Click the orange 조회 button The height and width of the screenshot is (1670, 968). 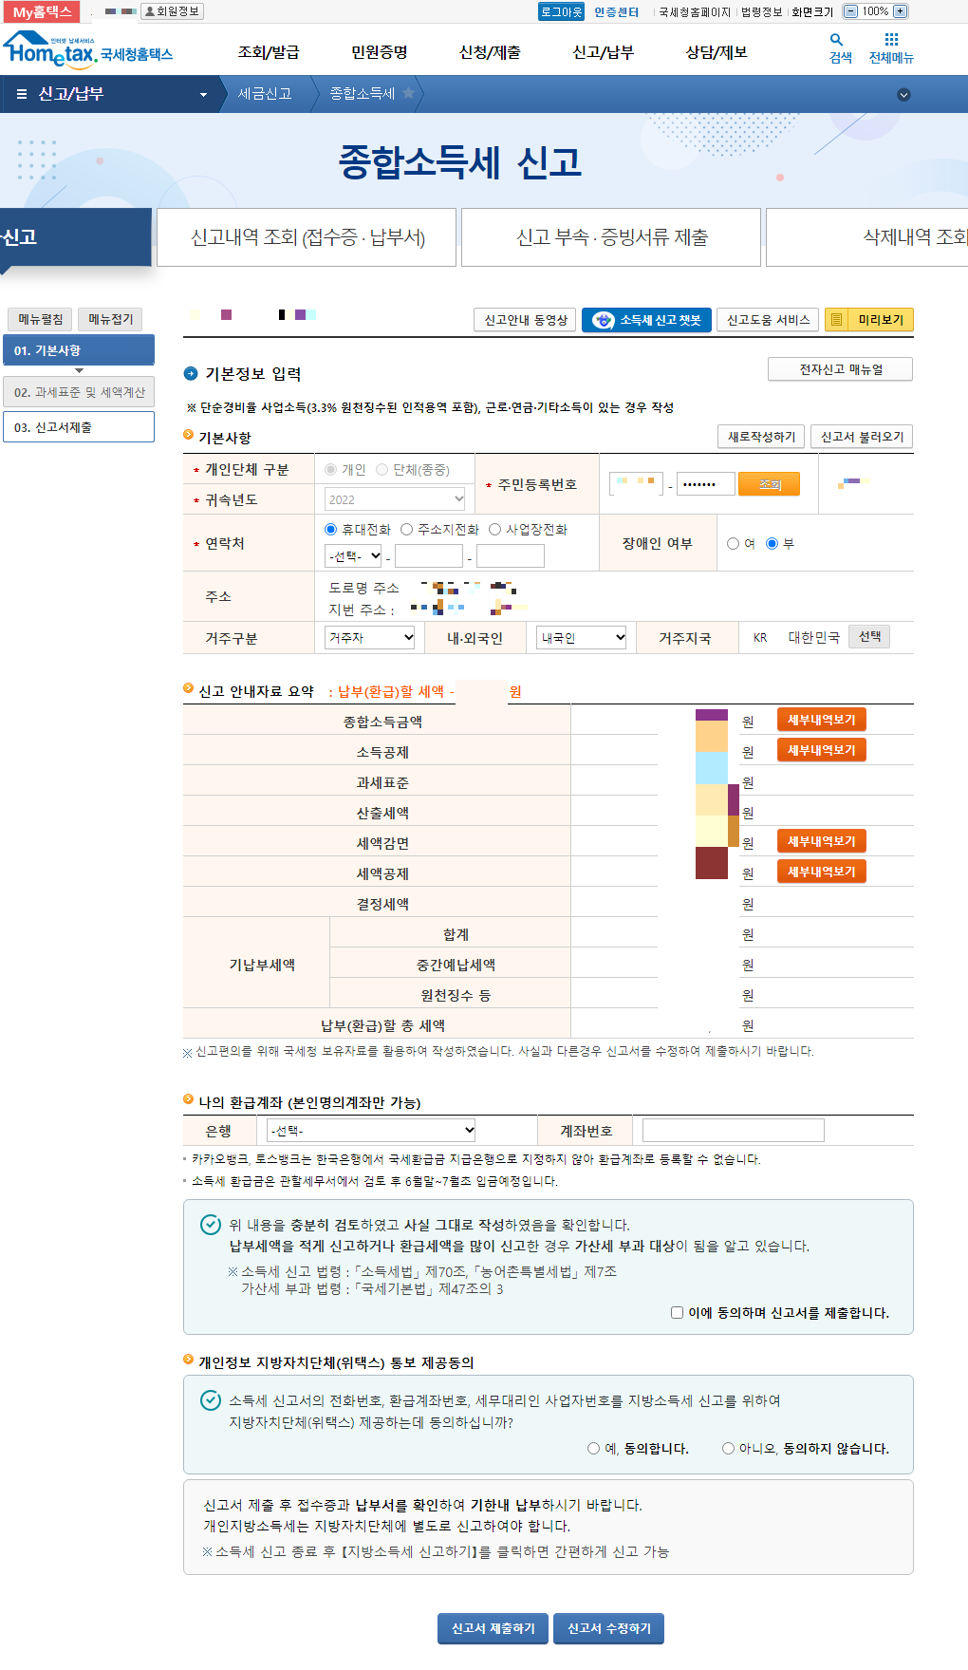point(770,484)
